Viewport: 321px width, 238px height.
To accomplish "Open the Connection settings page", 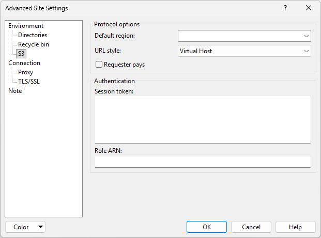I will pyautogui.click(x=24, y=63).
